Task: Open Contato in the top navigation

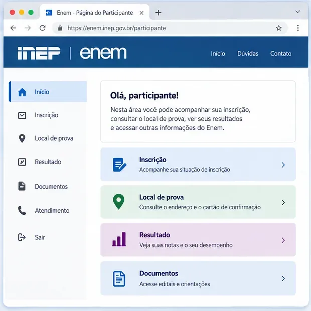Action: pos(281,54)
